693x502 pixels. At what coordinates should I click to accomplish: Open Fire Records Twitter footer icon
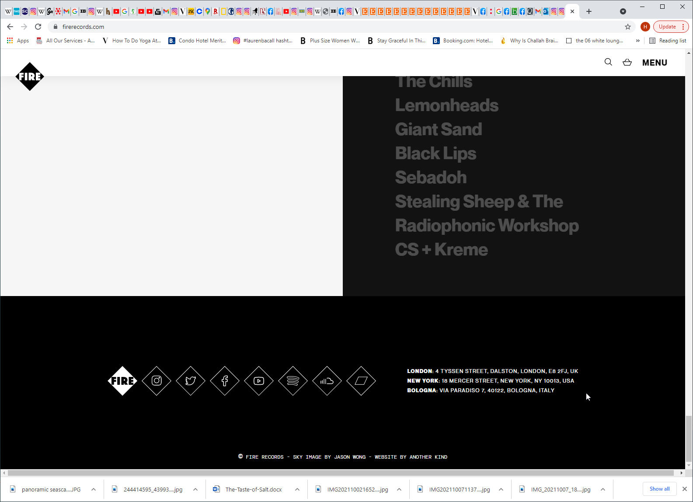click(x=191, y=381)
